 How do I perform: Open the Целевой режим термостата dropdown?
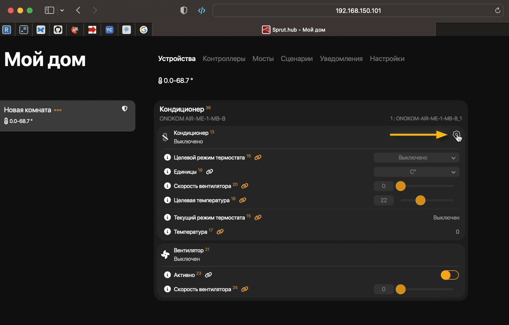pos(416,158)
